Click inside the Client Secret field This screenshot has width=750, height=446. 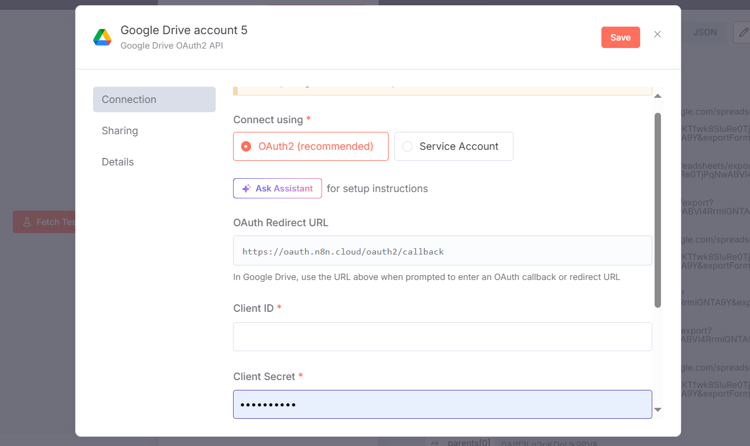[x=442, y=404]
